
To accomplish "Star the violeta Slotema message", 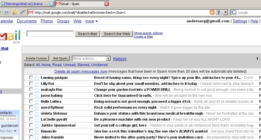I will coord(37,113).
